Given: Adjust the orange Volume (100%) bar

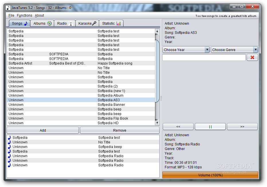Looking at the screenshot, I should pos(210,175).
